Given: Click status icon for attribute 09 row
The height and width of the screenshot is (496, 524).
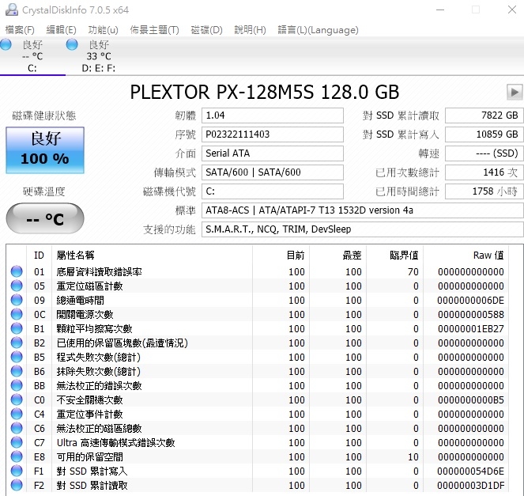Looking at the screenshot, I should coord(17,301).
